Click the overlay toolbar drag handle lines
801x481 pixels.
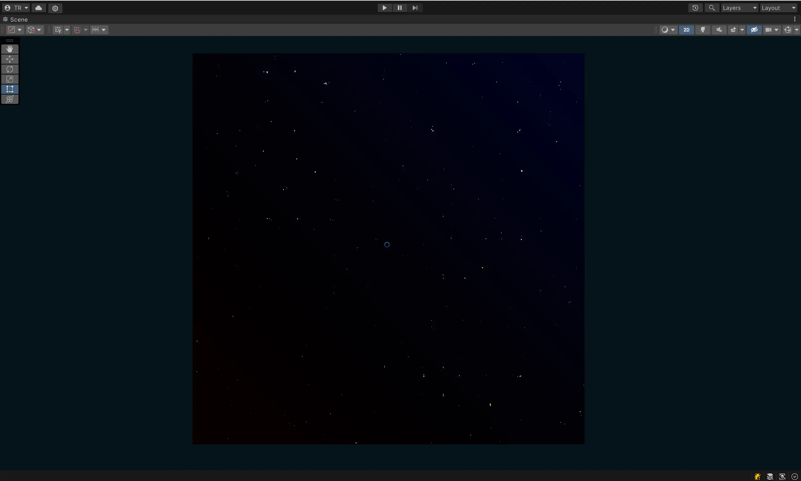coord(10,40)
